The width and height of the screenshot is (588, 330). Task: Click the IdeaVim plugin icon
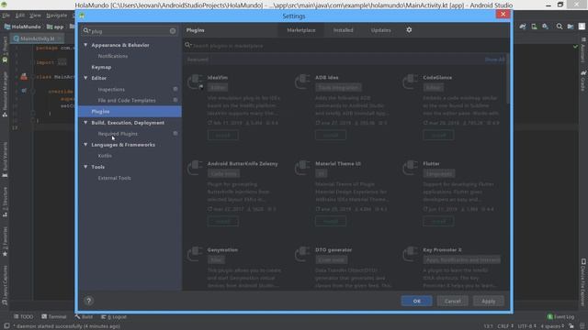coord(196,82)
